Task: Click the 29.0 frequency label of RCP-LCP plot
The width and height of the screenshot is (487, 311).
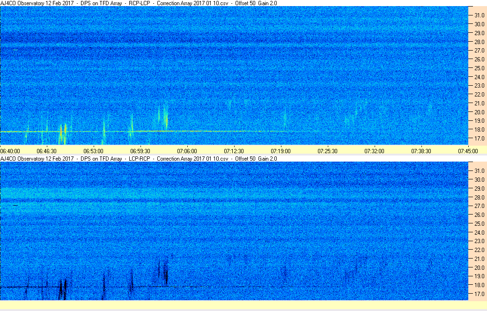Action: point(479,33)
